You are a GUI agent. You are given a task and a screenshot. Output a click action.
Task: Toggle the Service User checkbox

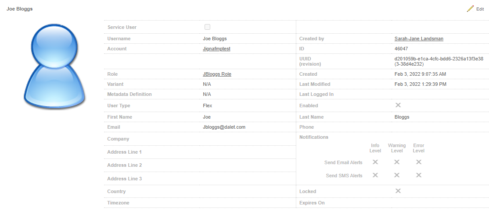point(207,27)
